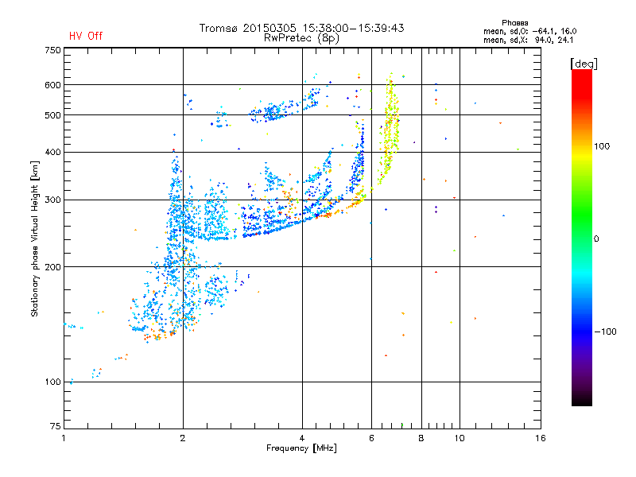This screenshot has width=636, height=477.
Task: Click the x-axis tick label '1'
Action: pos(64,438)
